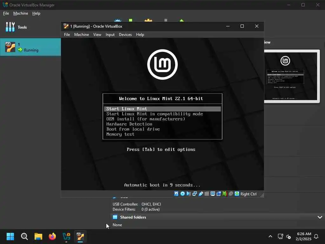This screenshot has height=244, width=325.
Task: Click the keyboard capture green arrow icon
Action: (237, 194)
